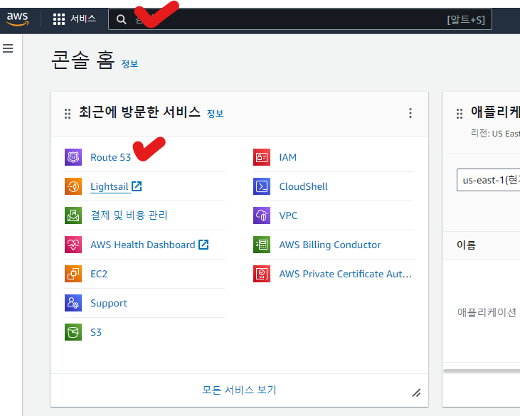Focus the top search field
This screenshot has height=416, width=520.
coord(299,19)
